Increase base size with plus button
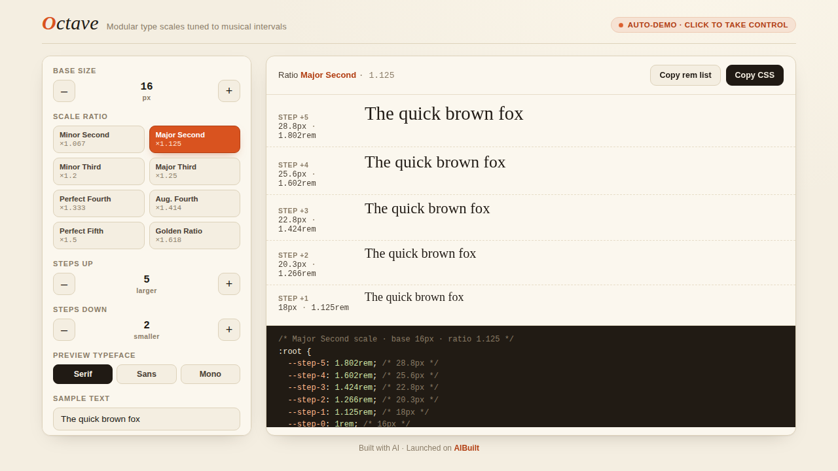Viewport: 838px width, 471px height. (229, 91)
